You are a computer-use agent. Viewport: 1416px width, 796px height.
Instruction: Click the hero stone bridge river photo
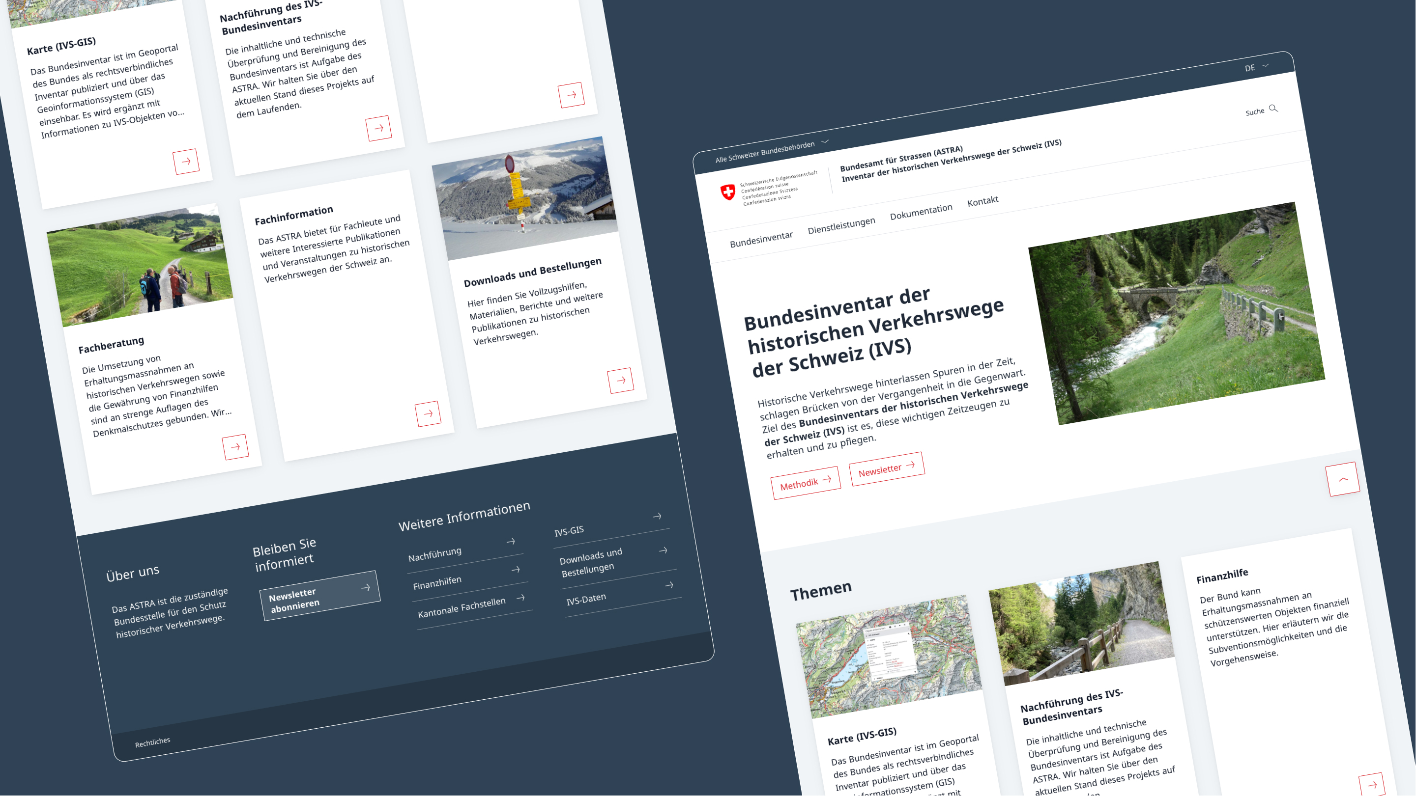1177,313
